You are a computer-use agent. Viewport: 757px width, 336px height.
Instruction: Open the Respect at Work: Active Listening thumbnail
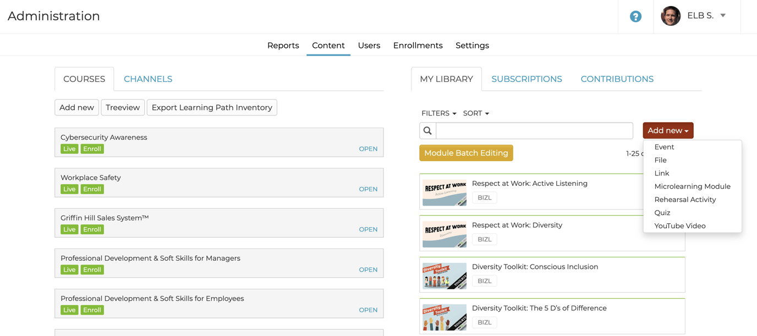(444, 191)
